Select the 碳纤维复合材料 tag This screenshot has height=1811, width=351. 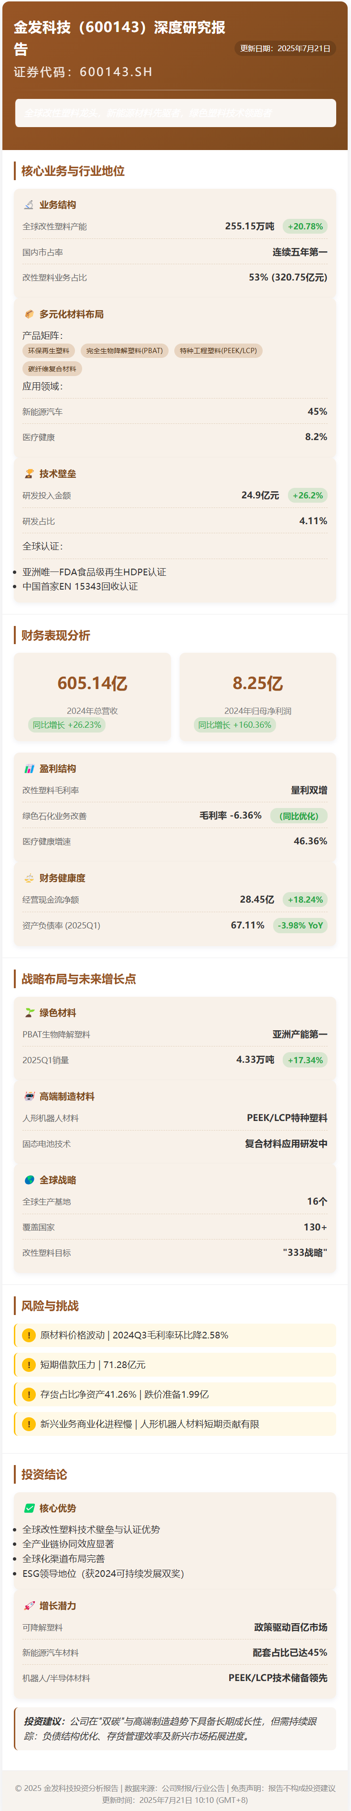tap(52, 369)
